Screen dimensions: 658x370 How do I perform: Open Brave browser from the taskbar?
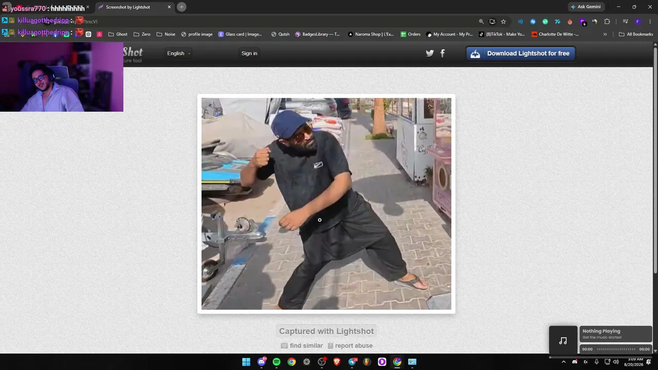click(337, 362)
